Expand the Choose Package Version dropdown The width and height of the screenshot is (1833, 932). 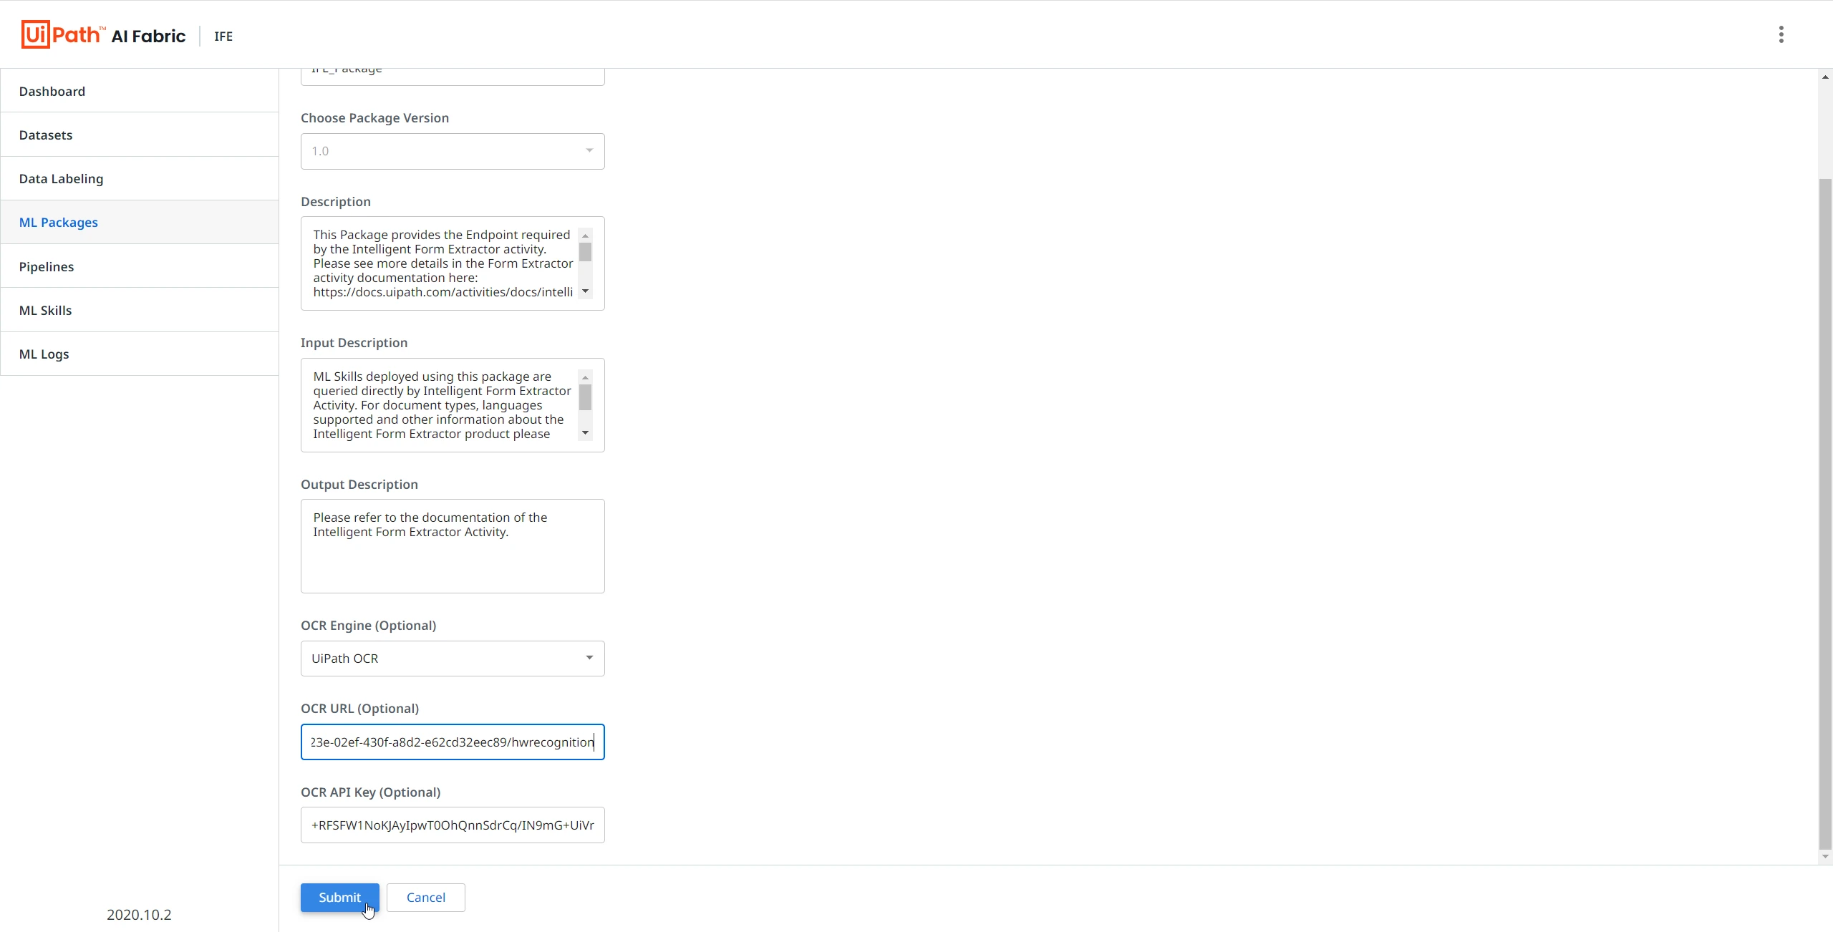(453, 151)
